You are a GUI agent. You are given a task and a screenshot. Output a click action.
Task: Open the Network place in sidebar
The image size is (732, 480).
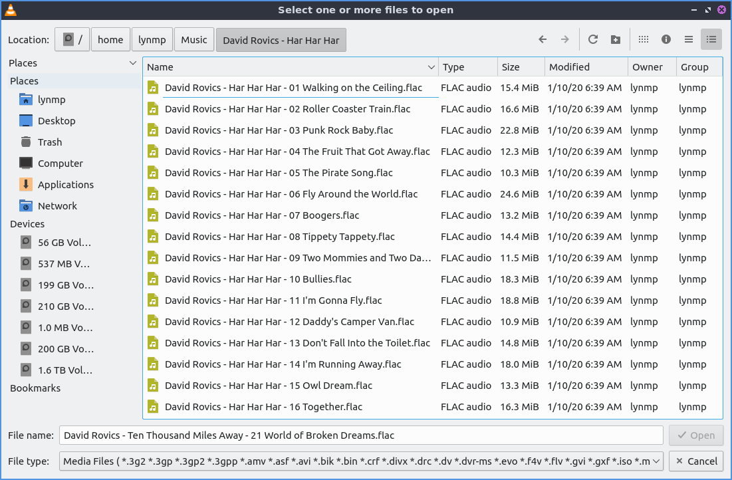tap(57, 206)
